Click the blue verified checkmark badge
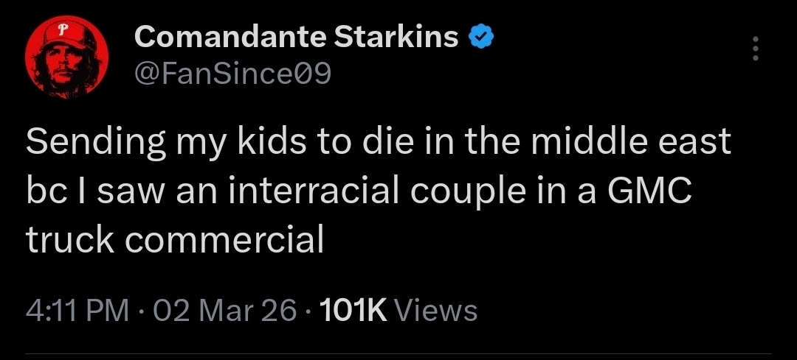797x360 pixels. (x=482, y=37)
